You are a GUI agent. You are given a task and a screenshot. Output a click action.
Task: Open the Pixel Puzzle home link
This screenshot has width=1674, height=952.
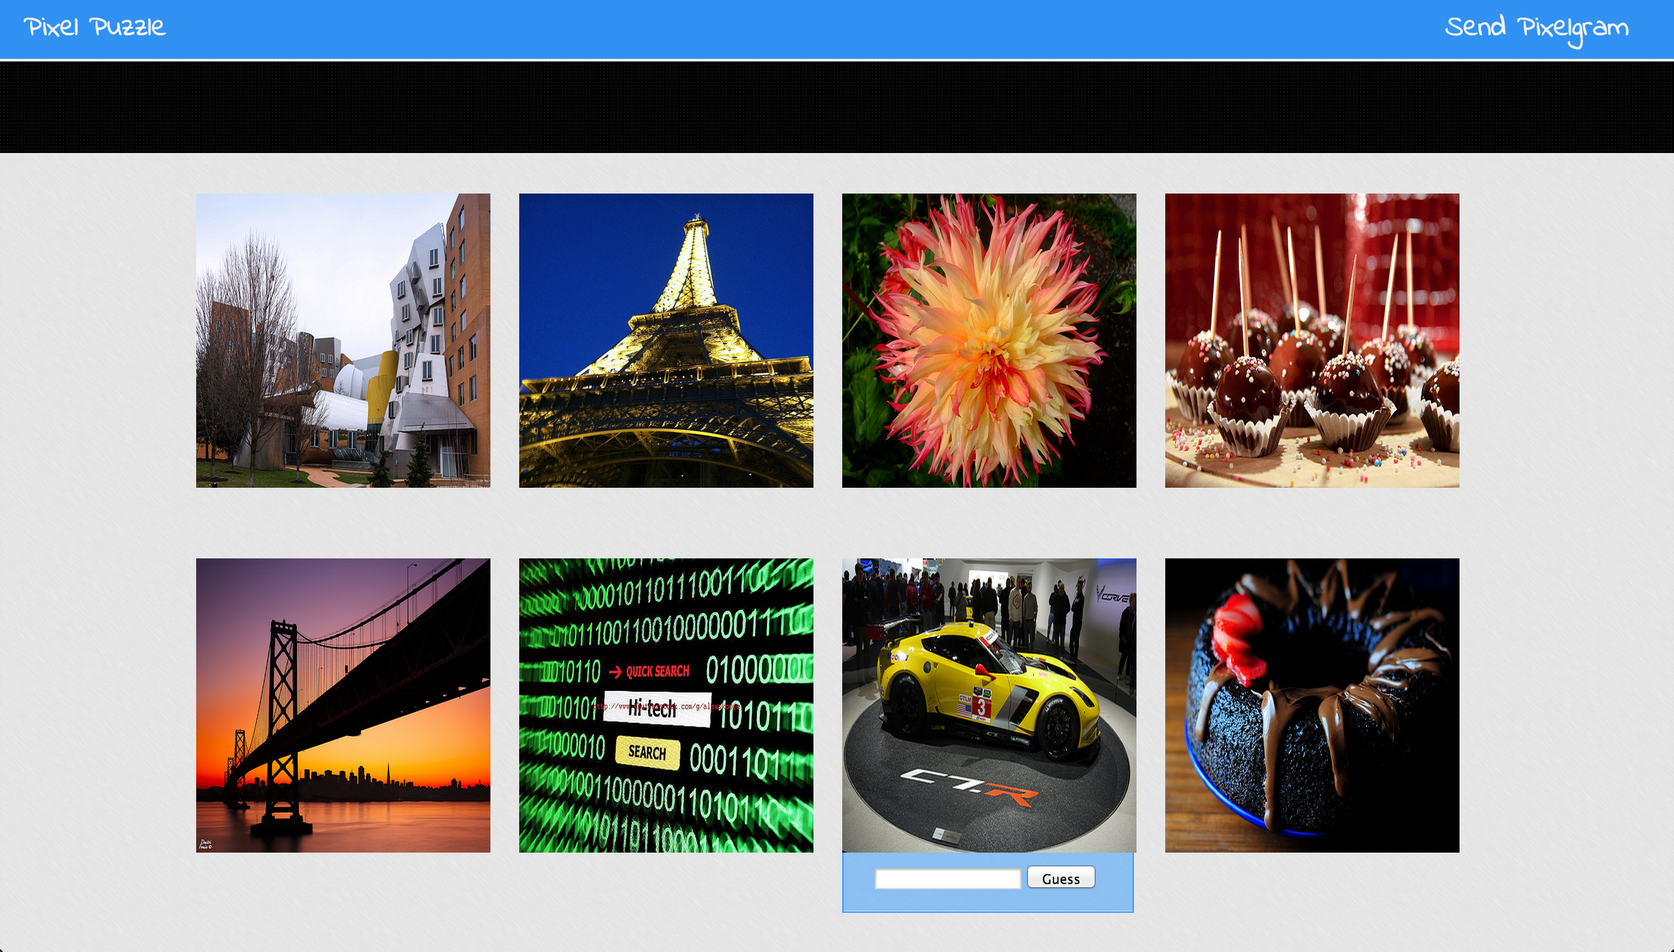(95, 27)
